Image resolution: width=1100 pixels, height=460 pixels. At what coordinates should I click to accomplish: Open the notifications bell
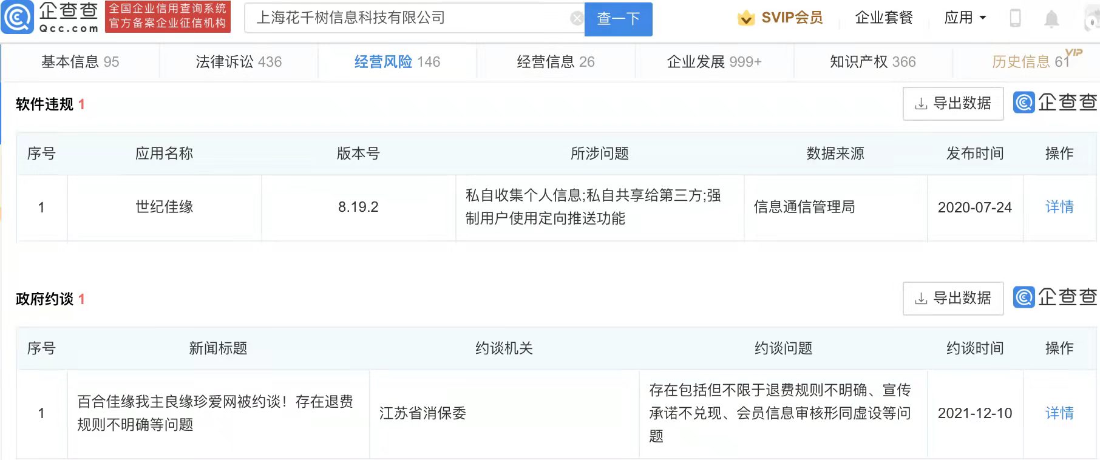point(1051,19)
